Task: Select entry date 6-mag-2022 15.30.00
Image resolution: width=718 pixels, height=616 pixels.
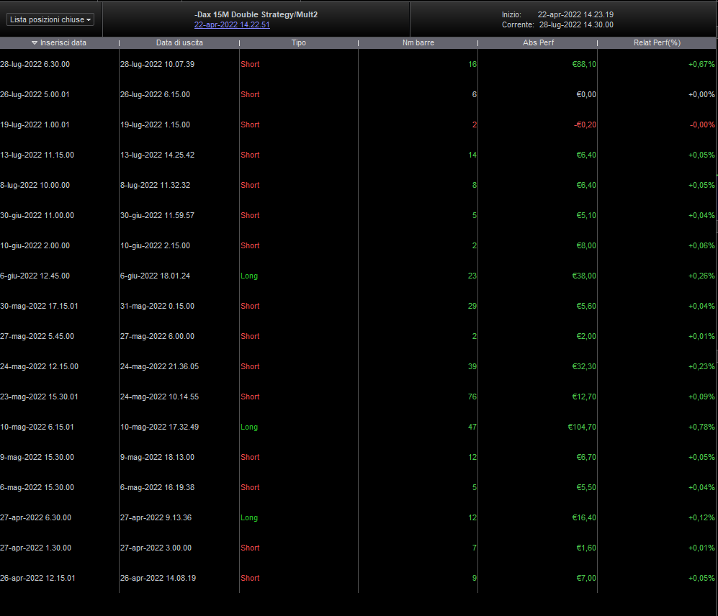Action: [37, 487]
